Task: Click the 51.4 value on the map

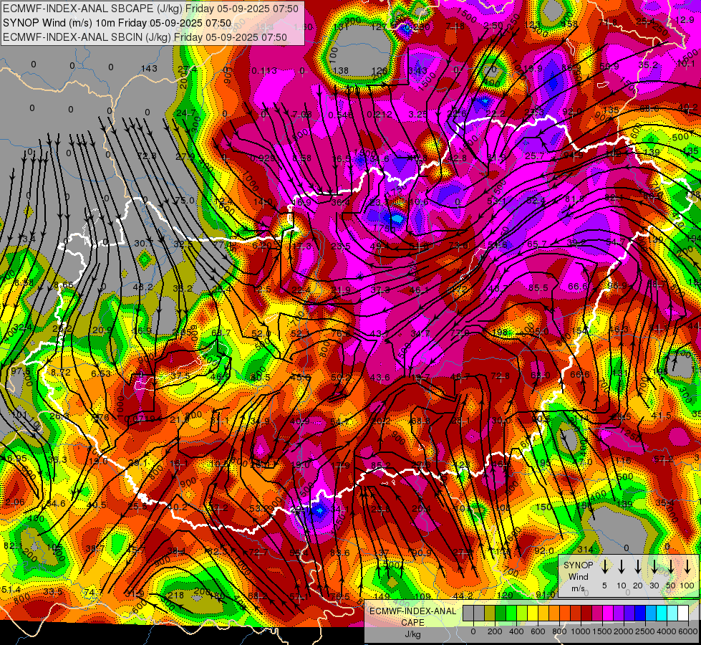Action: point(11,590)
